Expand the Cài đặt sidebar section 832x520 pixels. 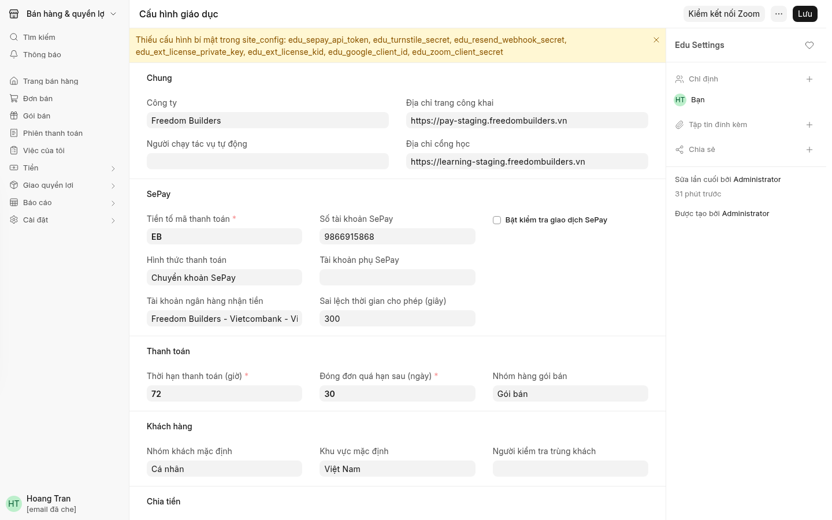click(113, 220)
